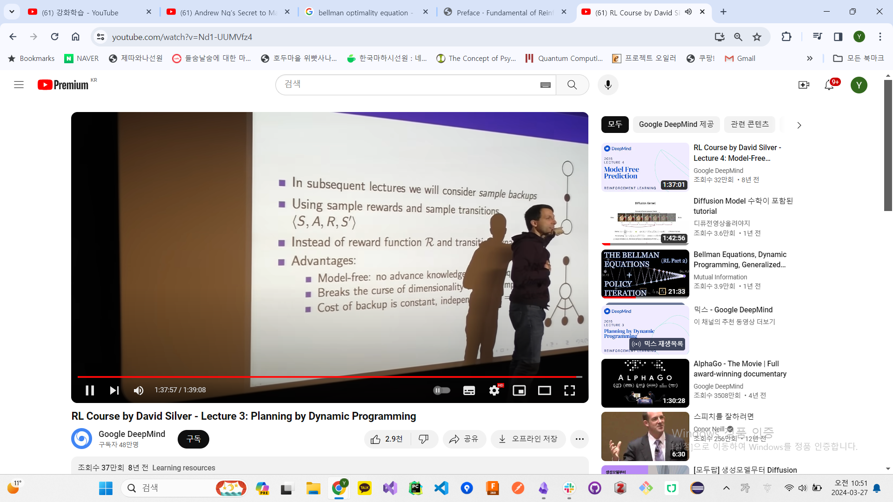This screenshot has width=893, height=502.
Task: Open YouTube notifications bell
Action: coord(829,85)
